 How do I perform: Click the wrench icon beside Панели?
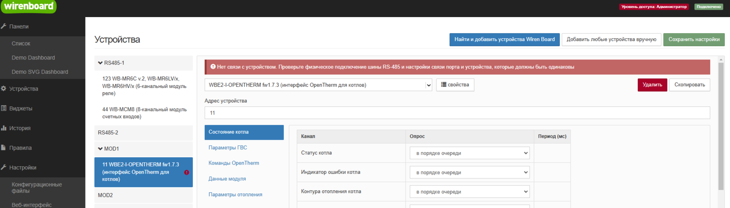4,26
